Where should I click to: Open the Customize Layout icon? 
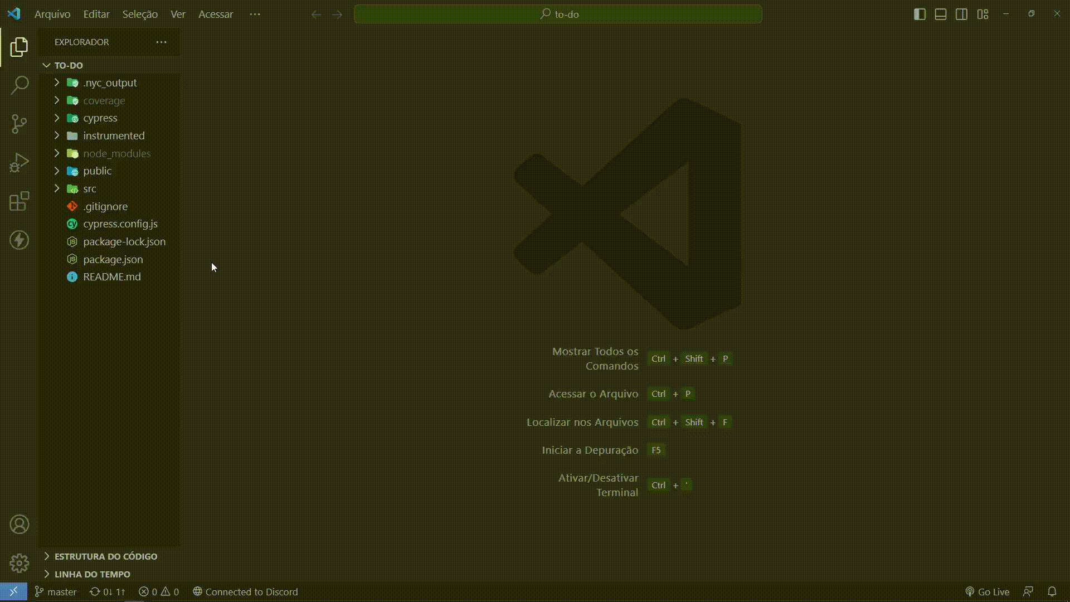pyautogui.click(x=983, y=14)
